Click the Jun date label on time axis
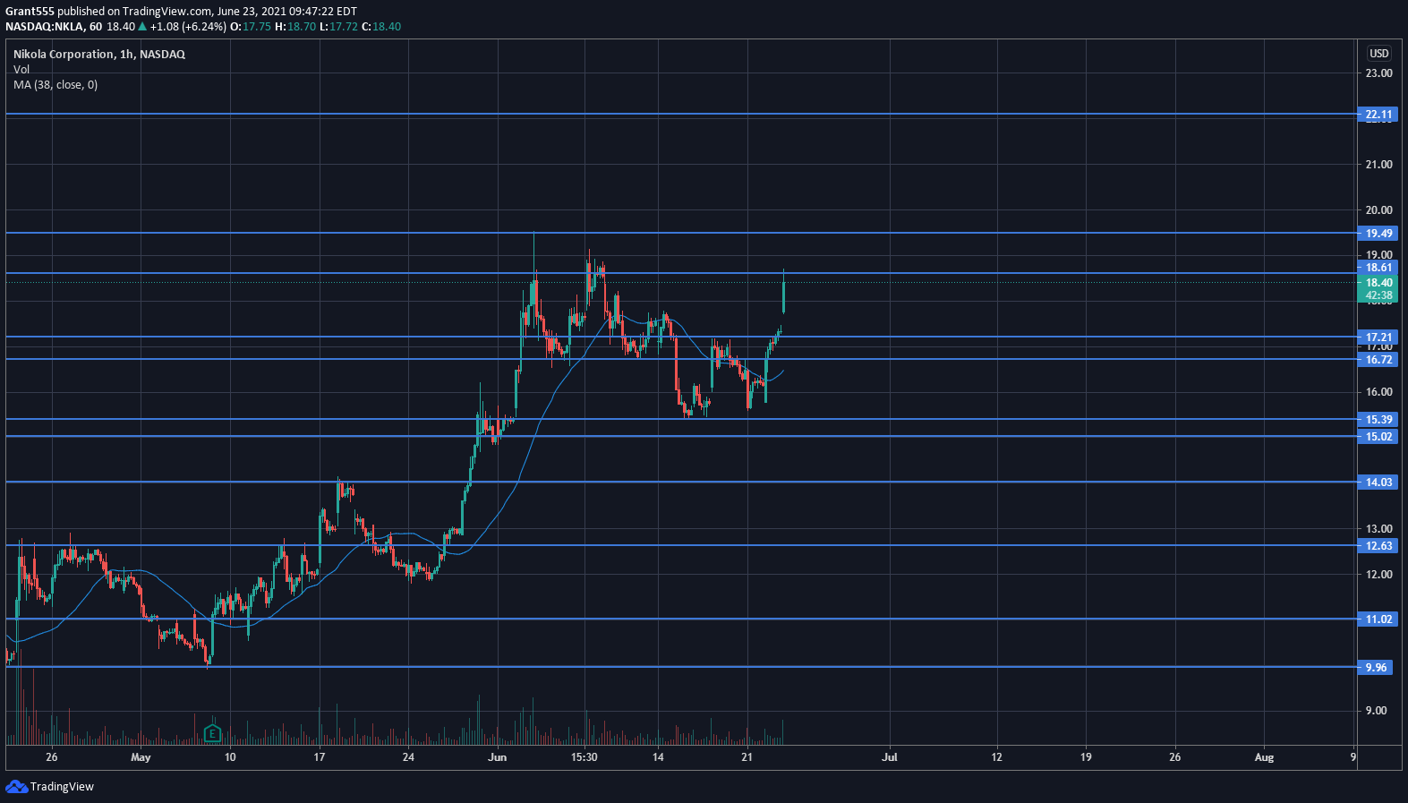Image resolution: width=1408 pixels, height=803 pixels. coord(498,757)
